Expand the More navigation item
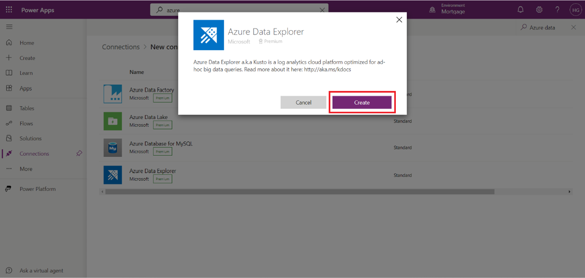Screen dimensions: 585x278 tap(26, 169)
